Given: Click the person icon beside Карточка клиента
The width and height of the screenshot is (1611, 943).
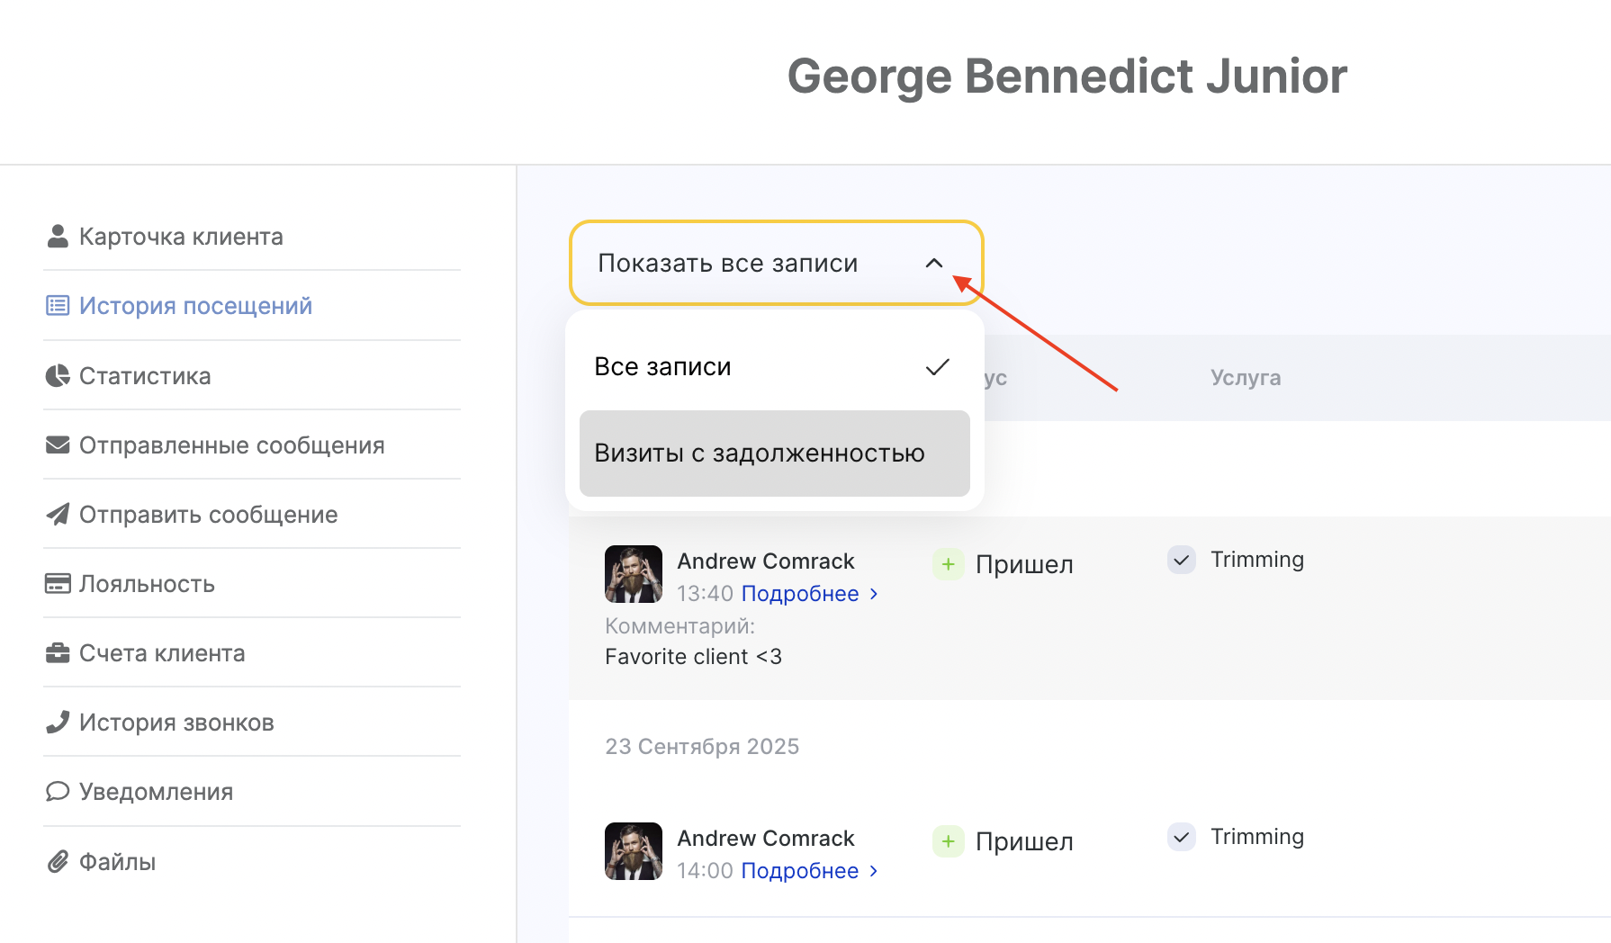Looking at the screenshot, I should click(x=58, y=237).
